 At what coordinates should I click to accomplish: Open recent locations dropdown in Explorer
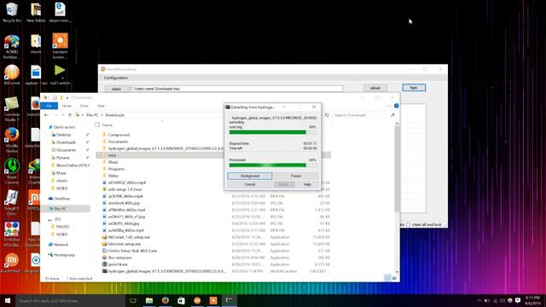[x=63, y=115]
